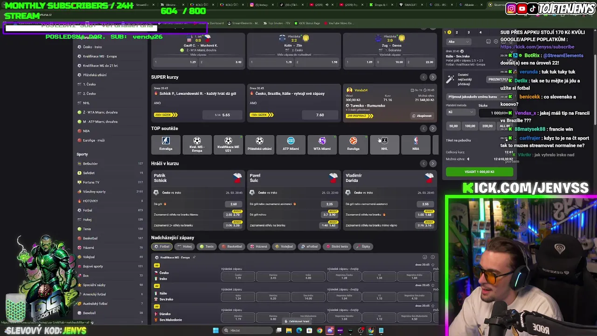Switch to the Hokej upcoming matches tab
Viewport: 597px width, 336px height.
click(x=184, y=246)
